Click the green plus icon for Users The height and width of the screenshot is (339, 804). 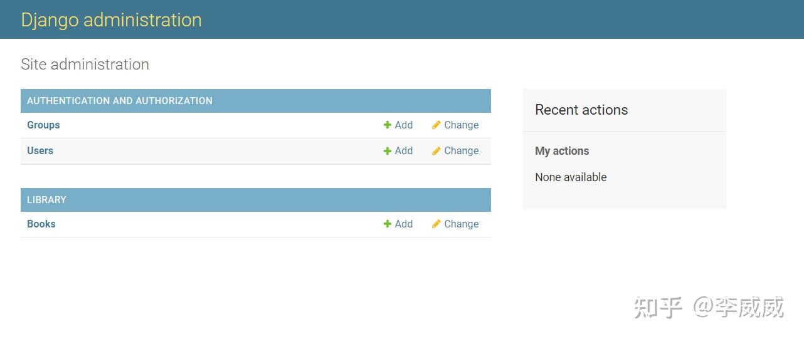tap(388, 151)
